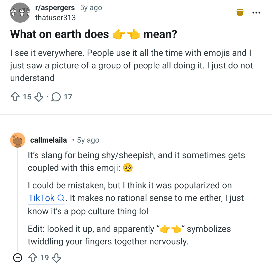
Task: Open thatuser313's user profile
Action: 55,18
